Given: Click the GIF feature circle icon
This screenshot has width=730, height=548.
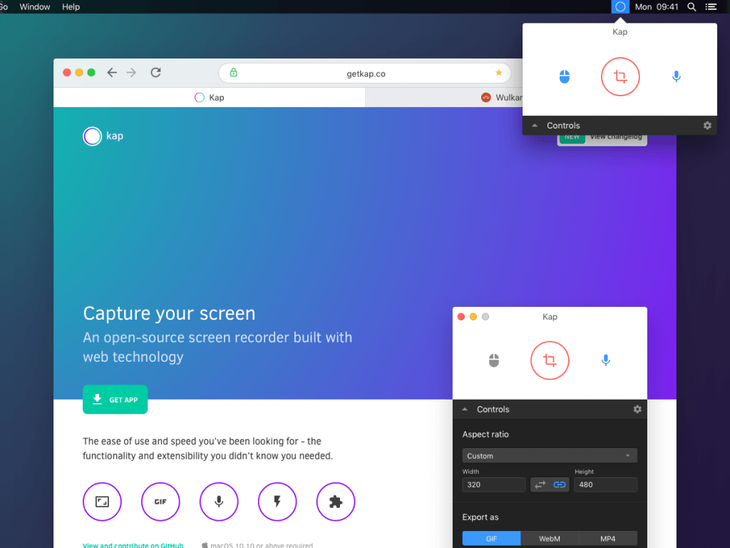Looking at the screenshot, I should [160, 502].
